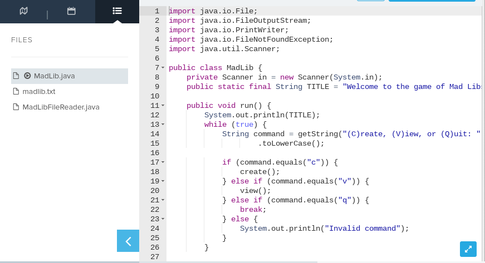Collapse the if block fold at line 17
The height and width of the screenshot is (263, 485).
(163, 162)
